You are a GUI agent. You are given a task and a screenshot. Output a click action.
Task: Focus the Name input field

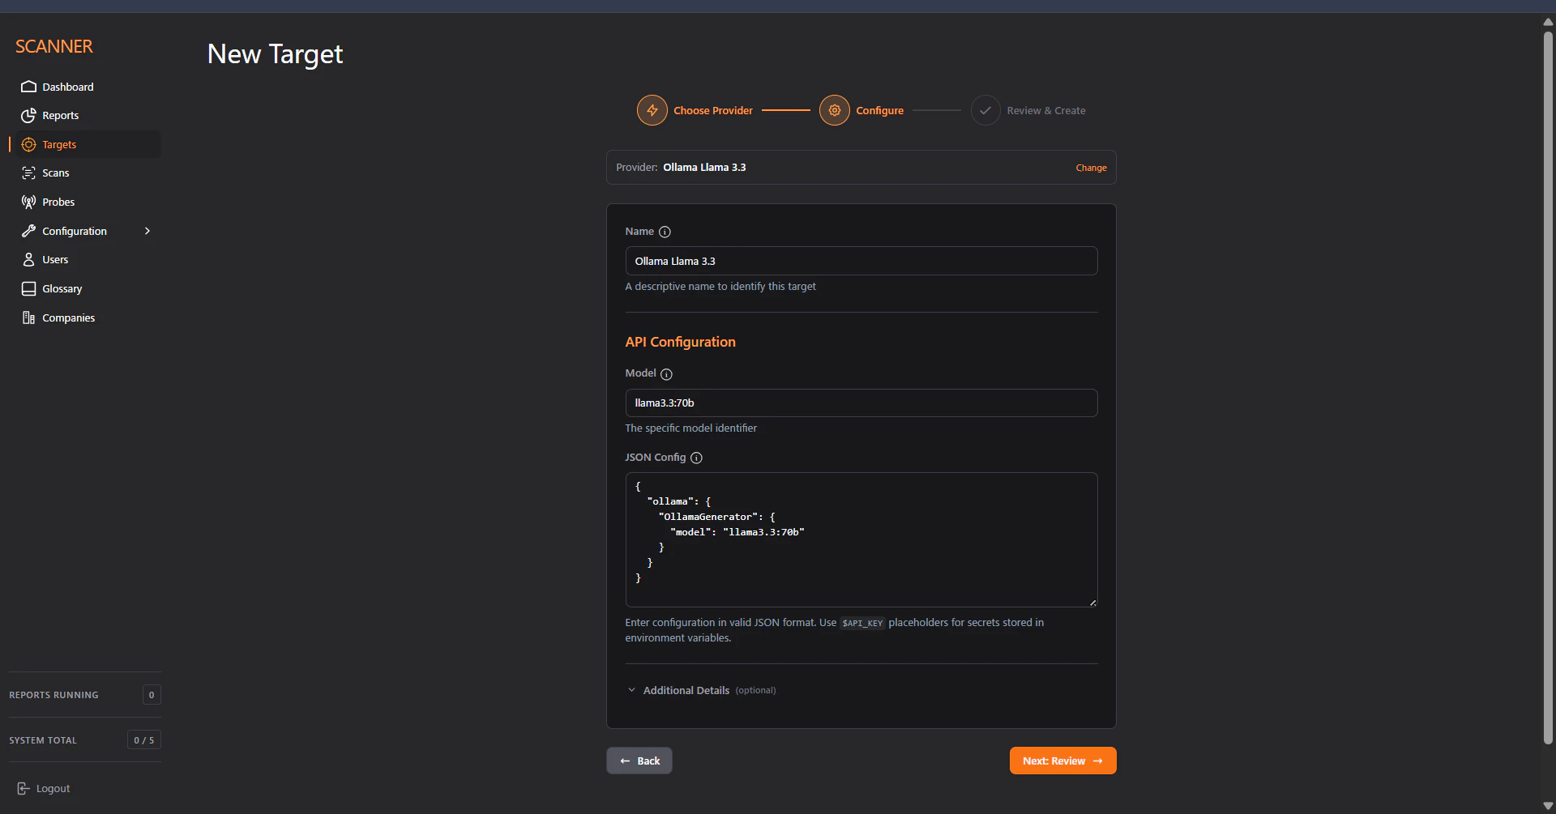[x=861, y=261]
